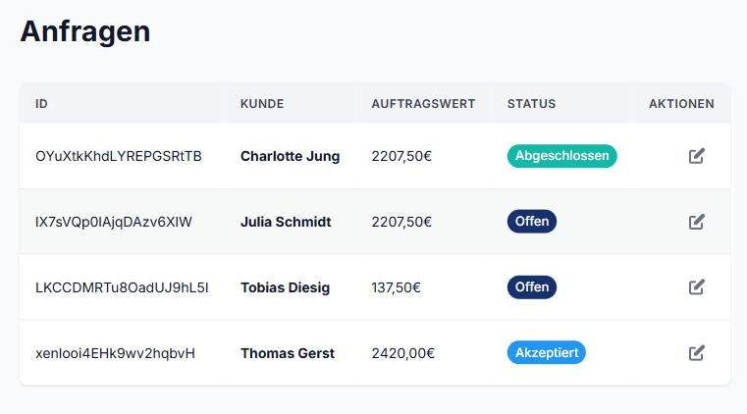747x414 pixels.
Task: Click request ID xenlooi4EHk9wv2hqbvH
Action: 115,353
